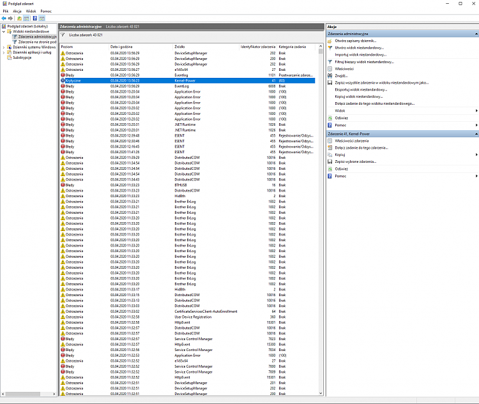
Task: Sort by Data i godzina column header
Action: click(x=141, y=47)
